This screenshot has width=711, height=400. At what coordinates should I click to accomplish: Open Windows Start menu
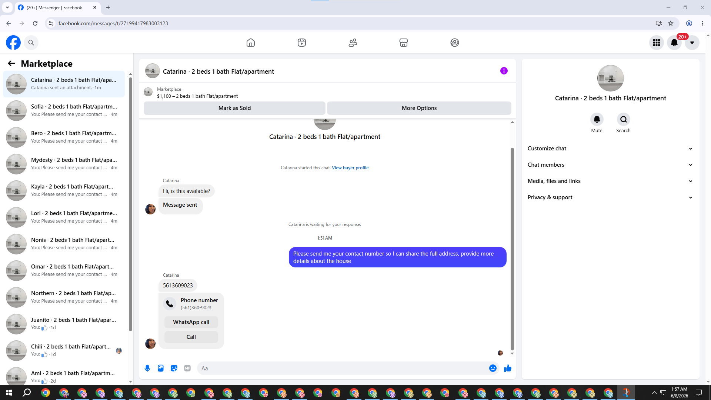(x=9, y=393)
